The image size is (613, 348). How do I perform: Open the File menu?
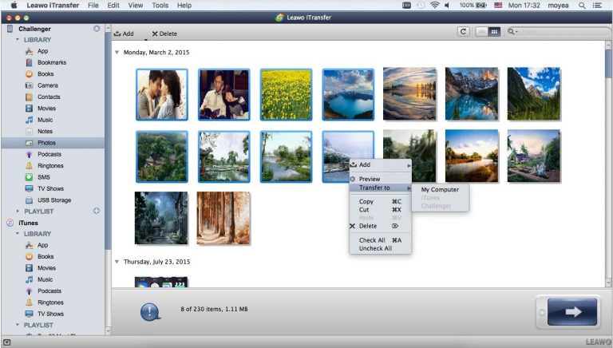[x=93, y=6]
